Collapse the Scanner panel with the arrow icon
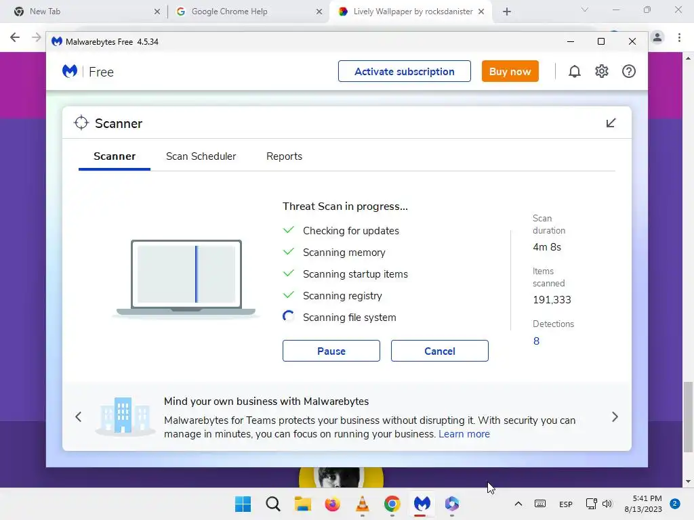Viewport: 694px width, 520px height. [611, 123]
